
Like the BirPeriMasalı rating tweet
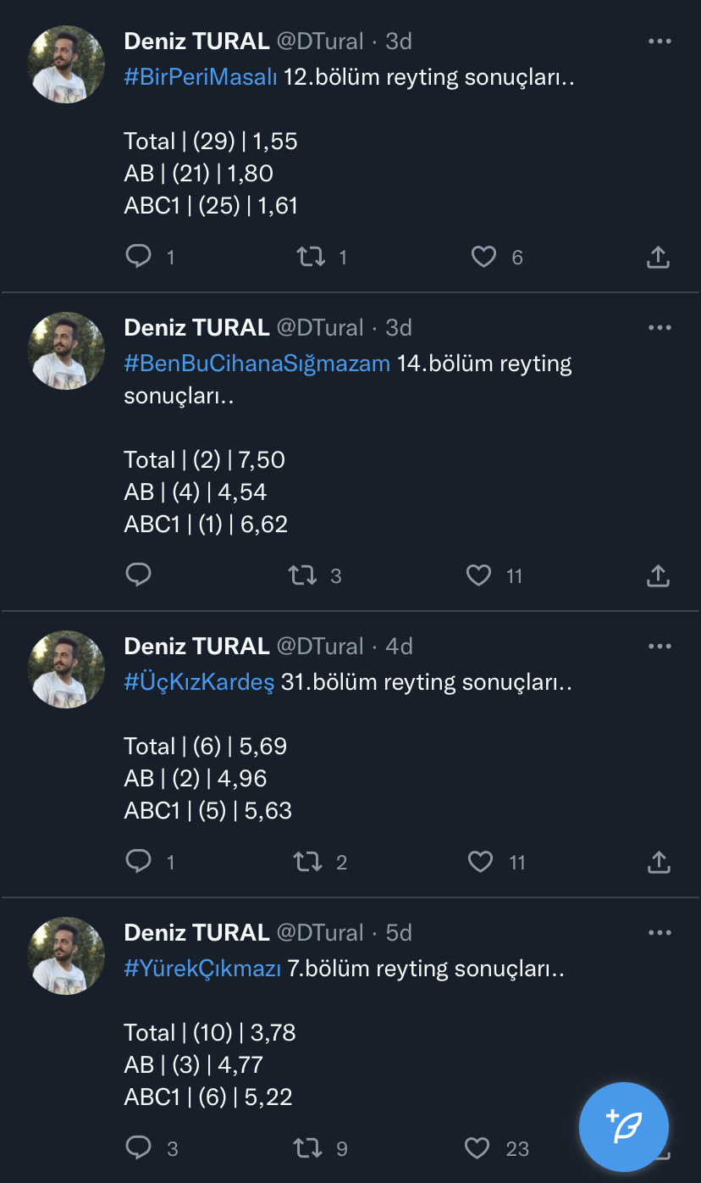(x=483, y=256)
